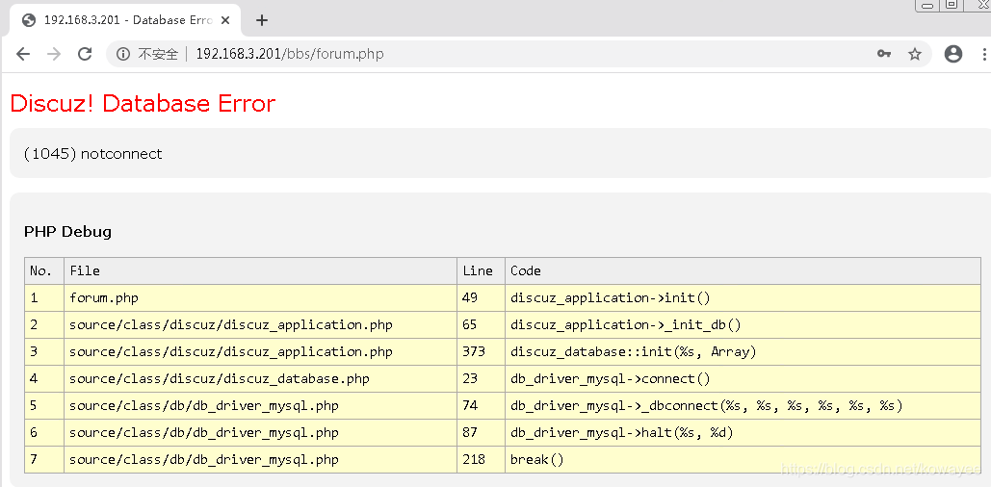
Task: Close the Database Error tab
Action: tap(225, 20)
